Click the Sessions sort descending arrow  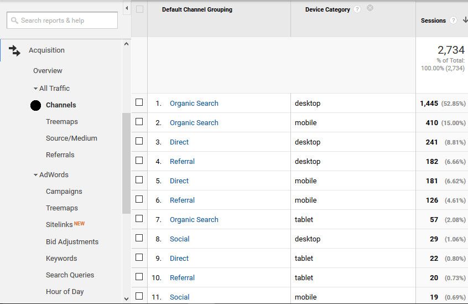[x=465, y=20]
